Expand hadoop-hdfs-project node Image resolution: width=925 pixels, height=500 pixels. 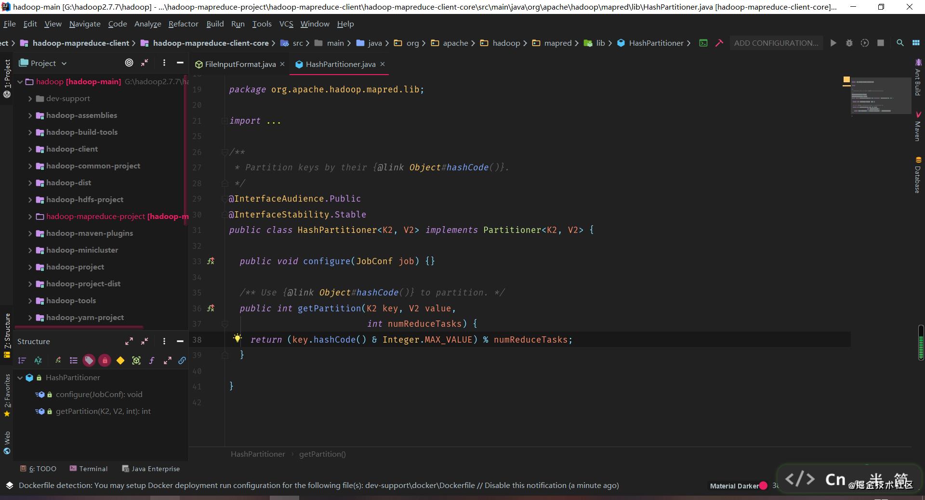(x=30, y=200)
